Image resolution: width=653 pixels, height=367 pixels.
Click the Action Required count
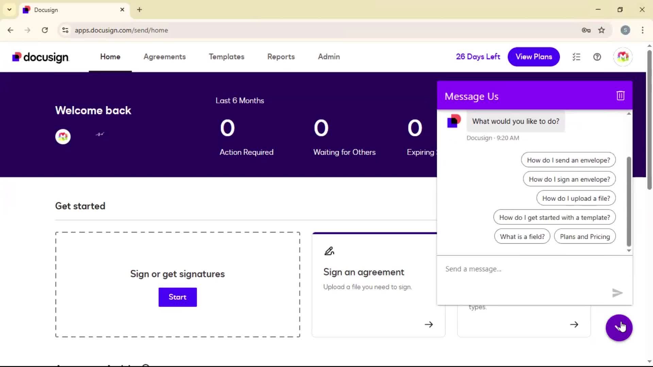(x=227, y=128)
